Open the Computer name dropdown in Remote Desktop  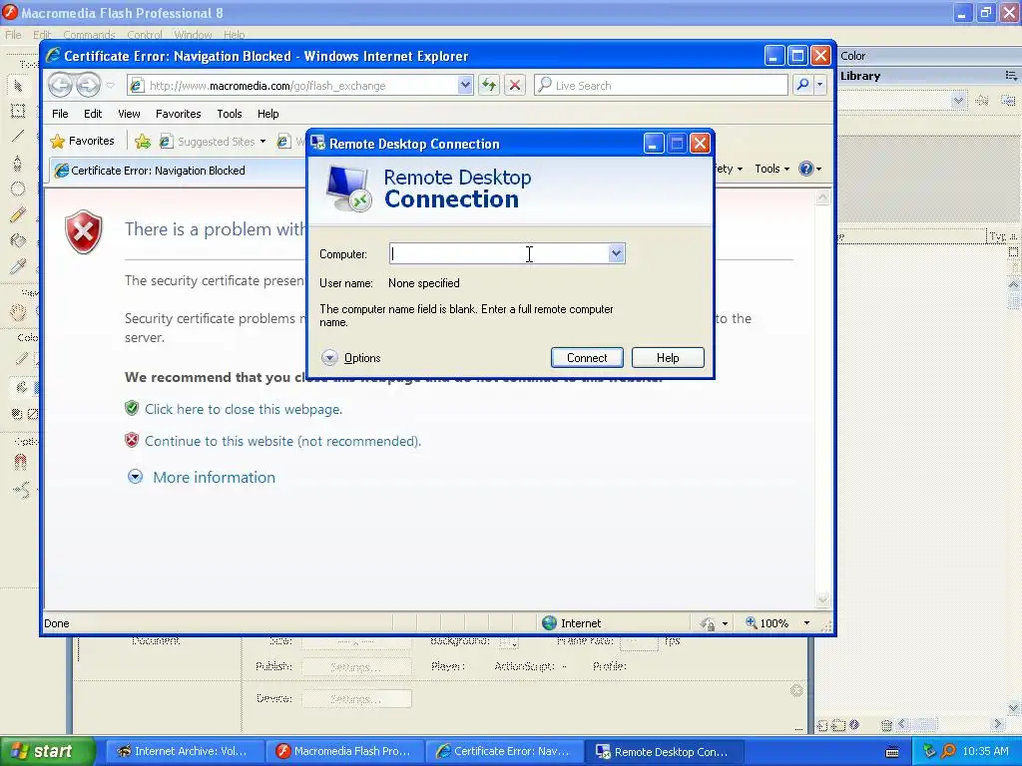616,253
